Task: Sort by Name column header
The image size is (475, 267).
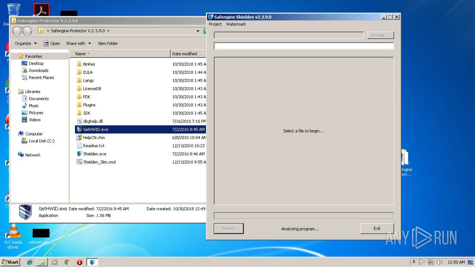Action: coord(120,54)
